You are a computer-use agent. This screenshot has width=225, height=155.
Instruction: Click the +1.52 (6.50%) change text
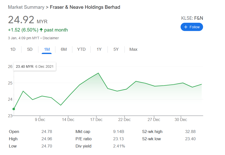point(23,30)
